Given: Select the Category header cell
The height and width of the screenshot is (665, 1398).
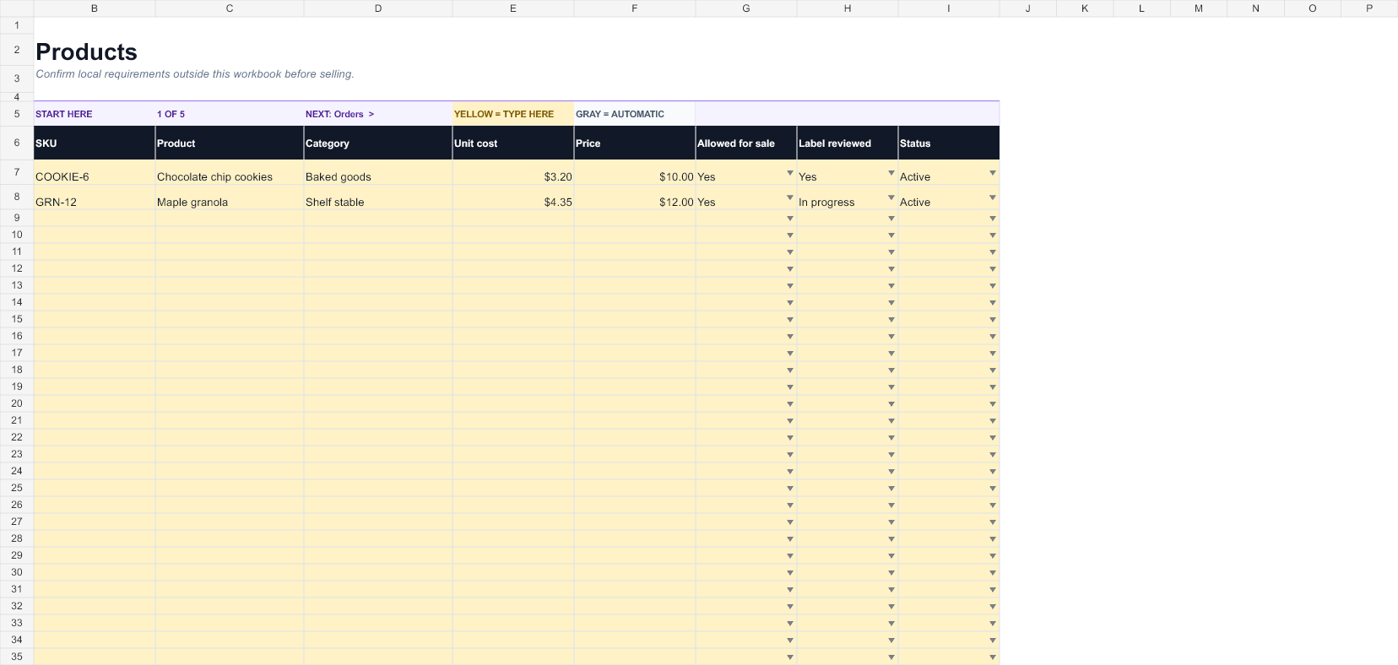Looking at the screenshot, I should click(x=378, y=143).
